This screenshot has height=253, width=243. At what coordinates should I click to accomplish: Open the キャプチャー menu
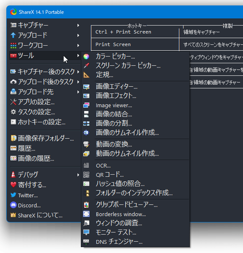tap(45, 25)
